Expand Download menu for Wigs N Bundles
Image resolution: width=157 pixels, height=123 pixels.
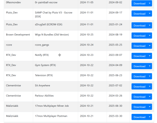150,36
